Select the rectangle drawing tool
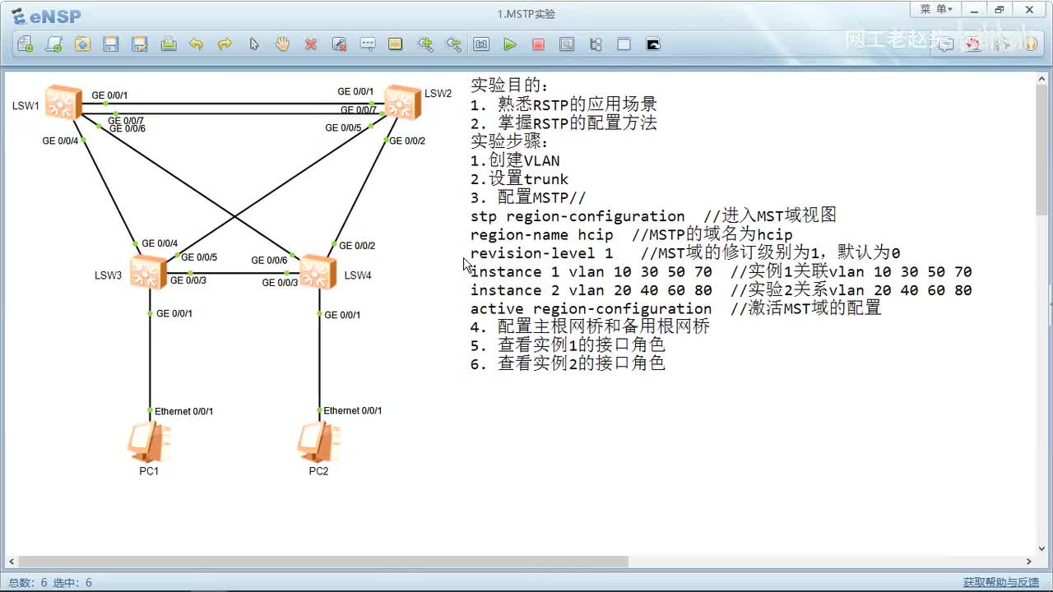This screenshot has width=1053, height=592. (396, 44)
